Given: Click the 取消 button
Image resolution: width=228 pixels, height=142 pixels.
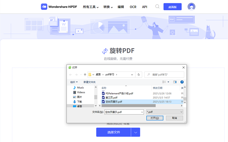Looking at the screenshot, I should [174, 118].
